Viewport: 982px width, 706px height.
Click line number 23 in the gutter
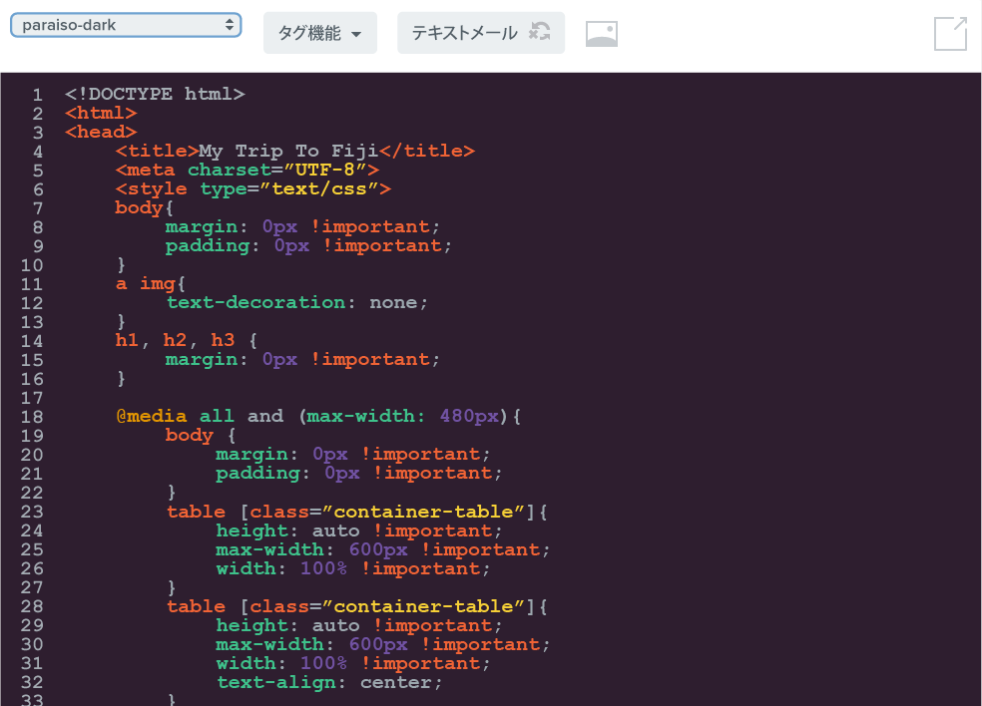(x=33, y=512)
